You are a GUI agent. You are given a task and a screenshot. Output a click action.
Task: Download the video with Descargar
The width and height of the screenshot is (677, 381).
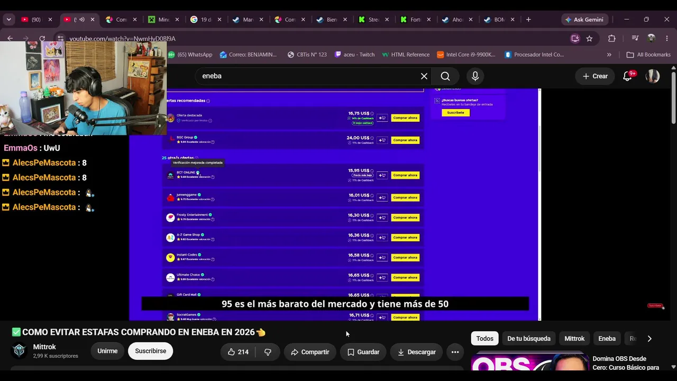(x=416, y=352)
